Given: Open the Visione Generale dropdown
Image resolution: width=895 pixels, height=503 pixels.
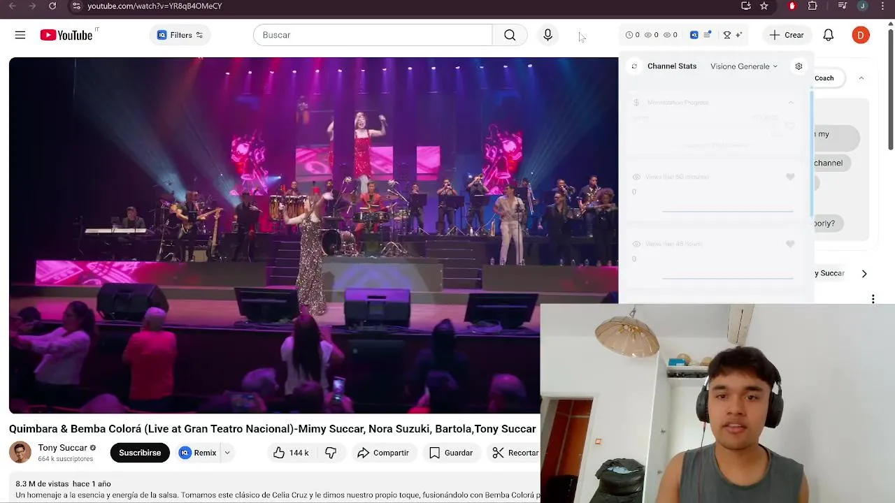Looking at the screenshot, I should (x=744, y=66).
